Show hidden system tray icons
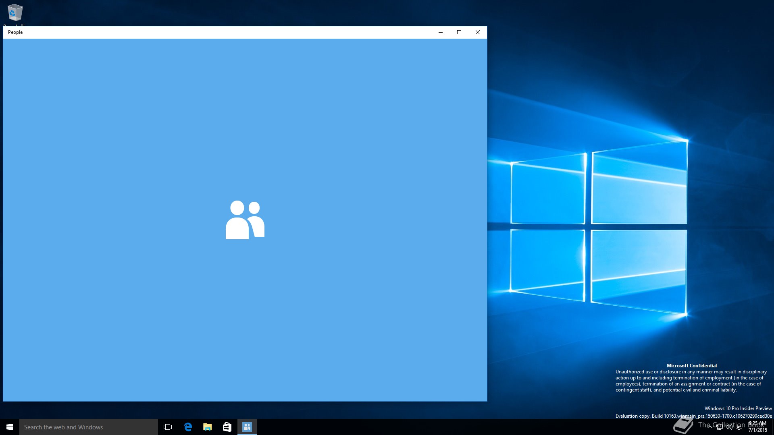 coord(709,427)
